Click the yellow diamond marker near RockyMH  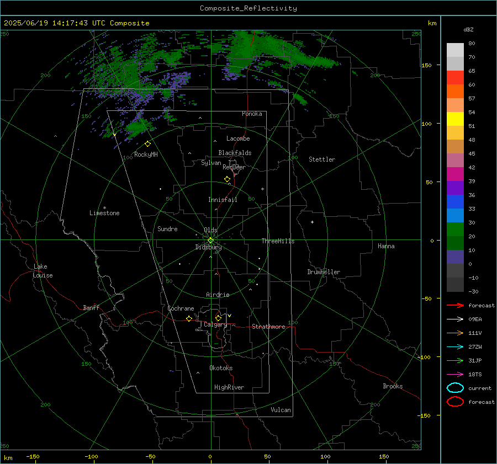(x=147, y=144)
